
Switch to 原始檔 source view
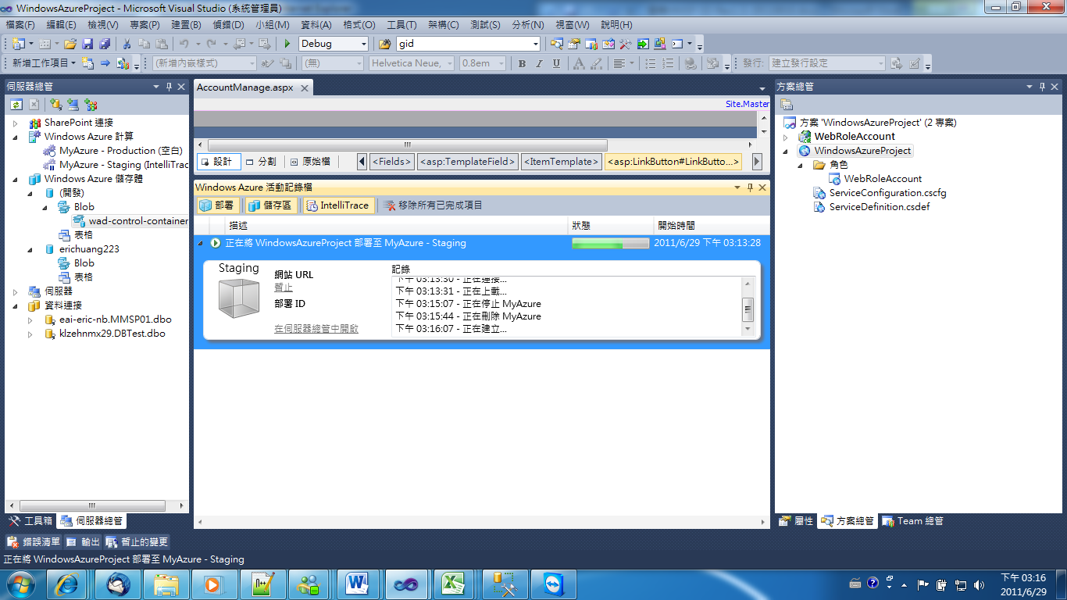pyautogui.click(x=310, y=162)
